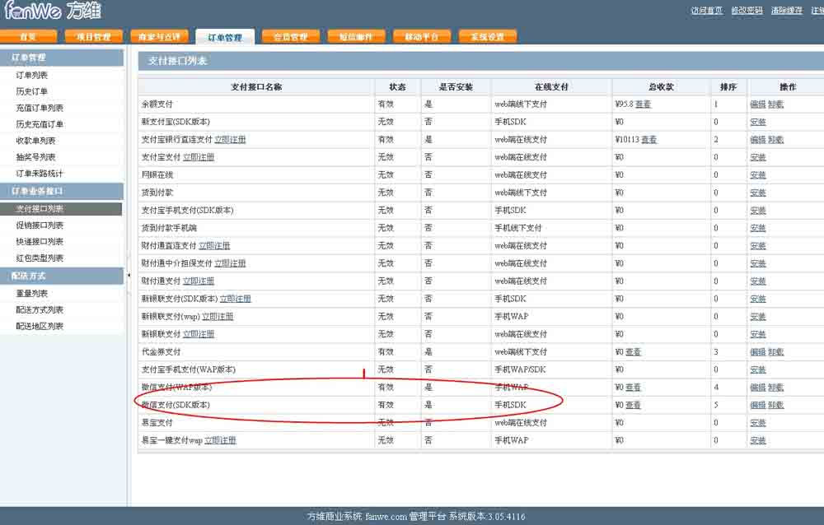Install the 网银在线 payment interface

pyautogui.click(x=758, y=174)
